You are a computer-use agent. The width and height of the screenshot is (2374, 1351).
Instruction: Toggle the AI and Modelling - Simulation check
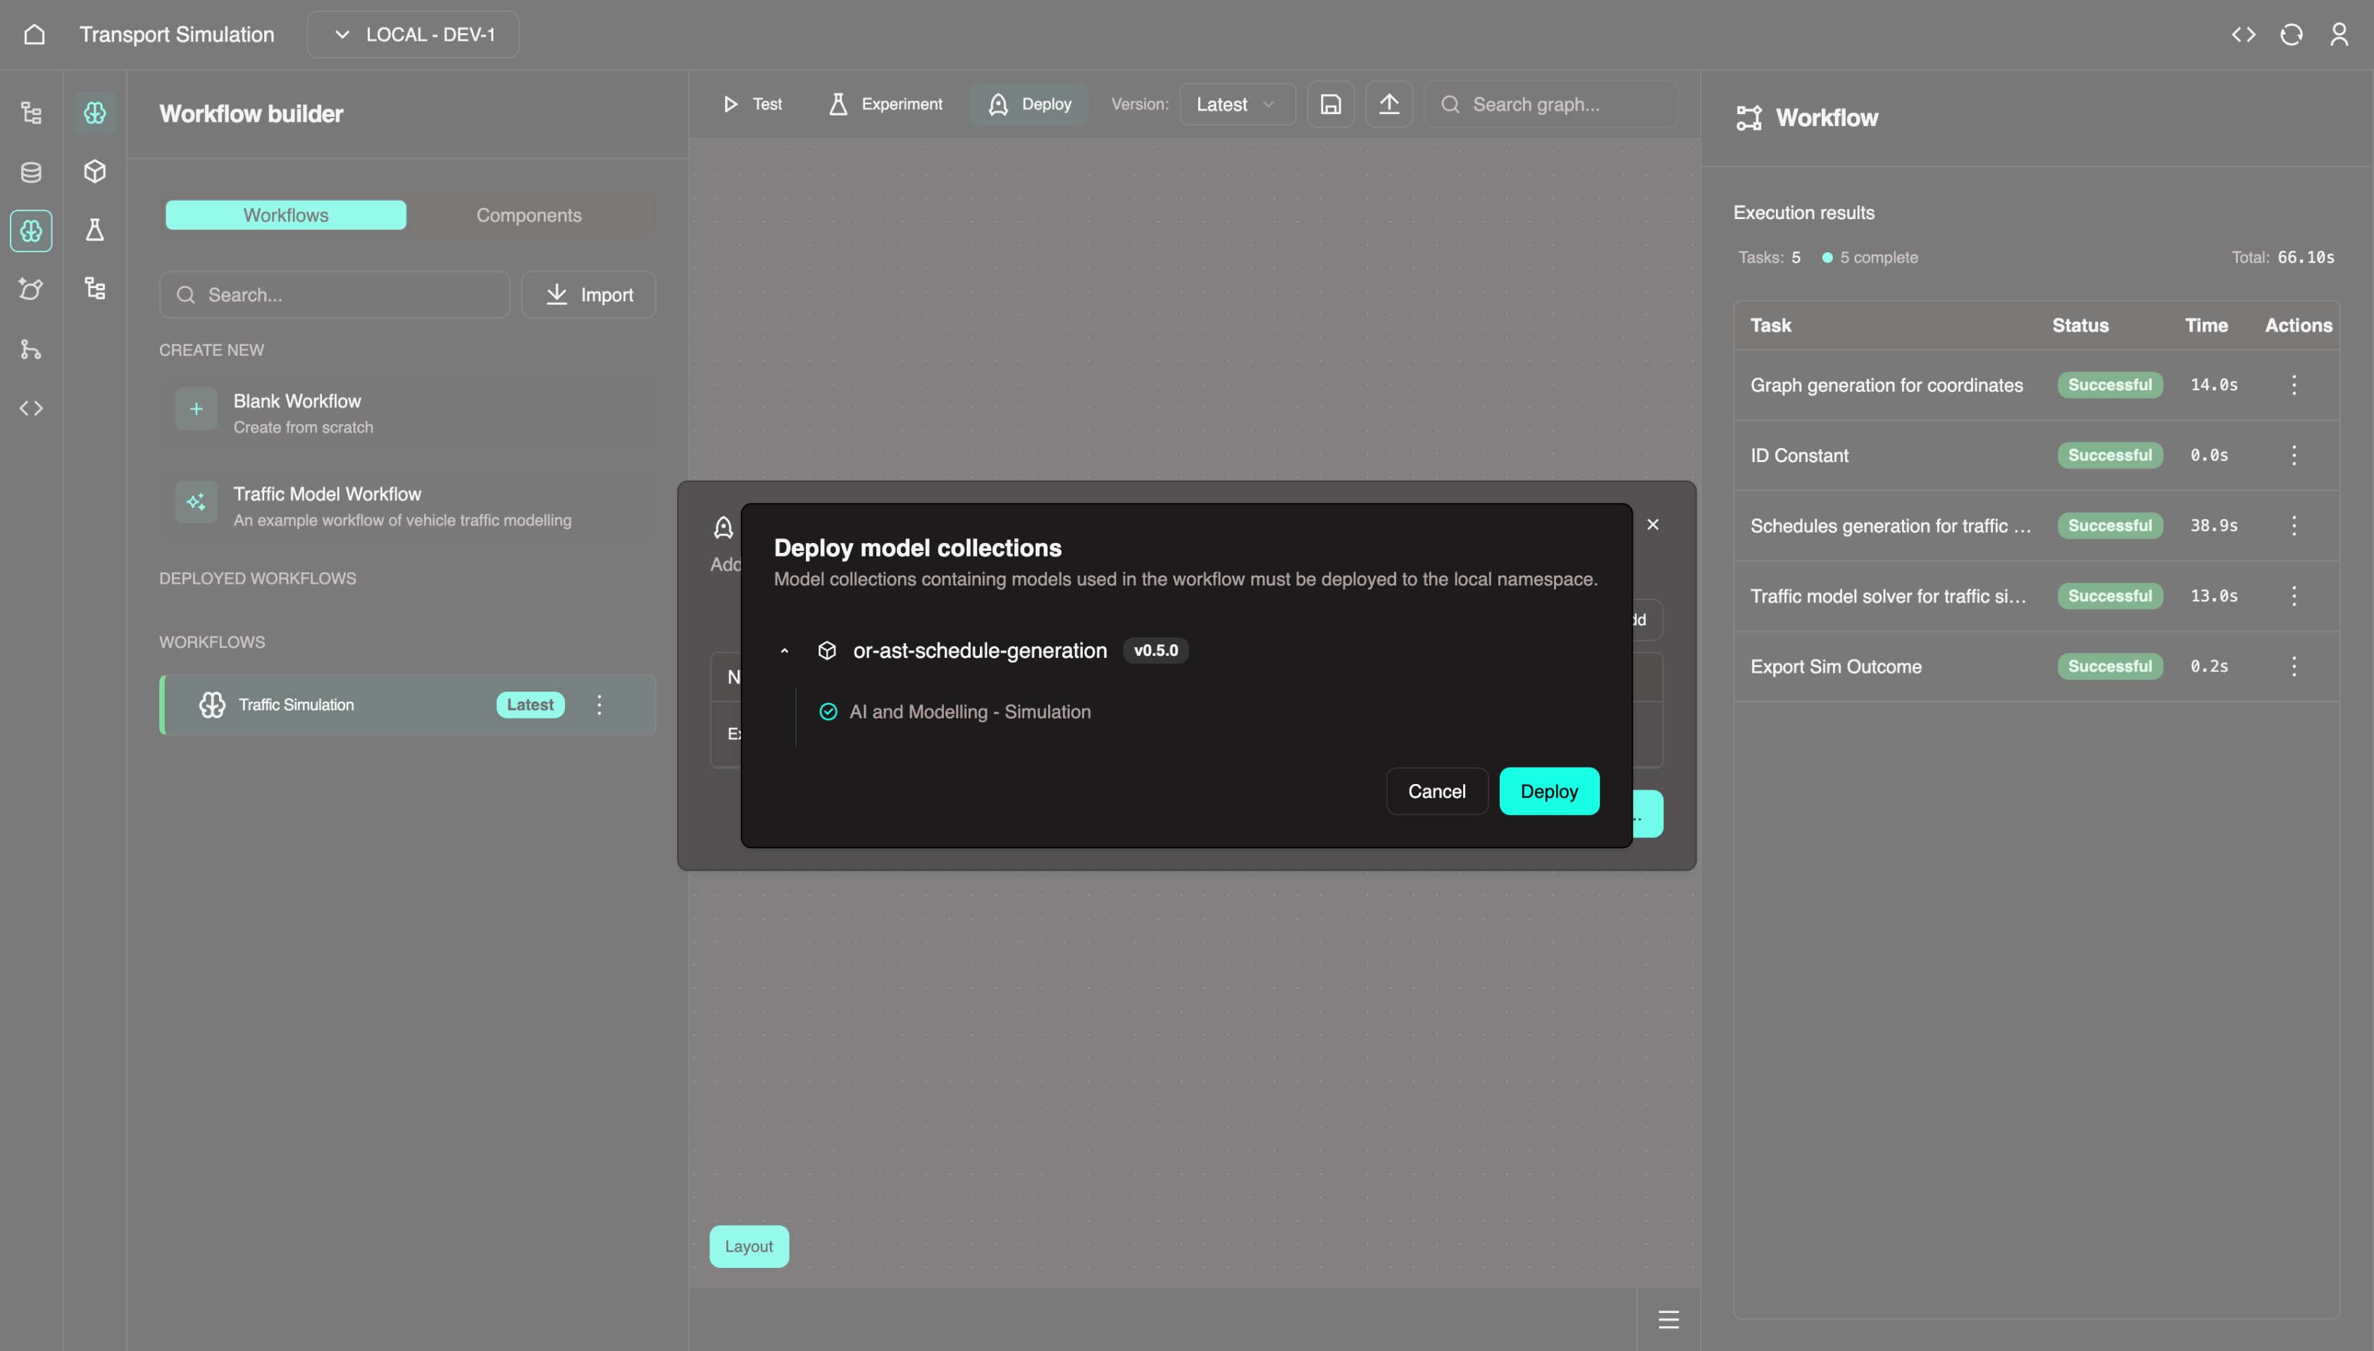[x=828, y=713]
